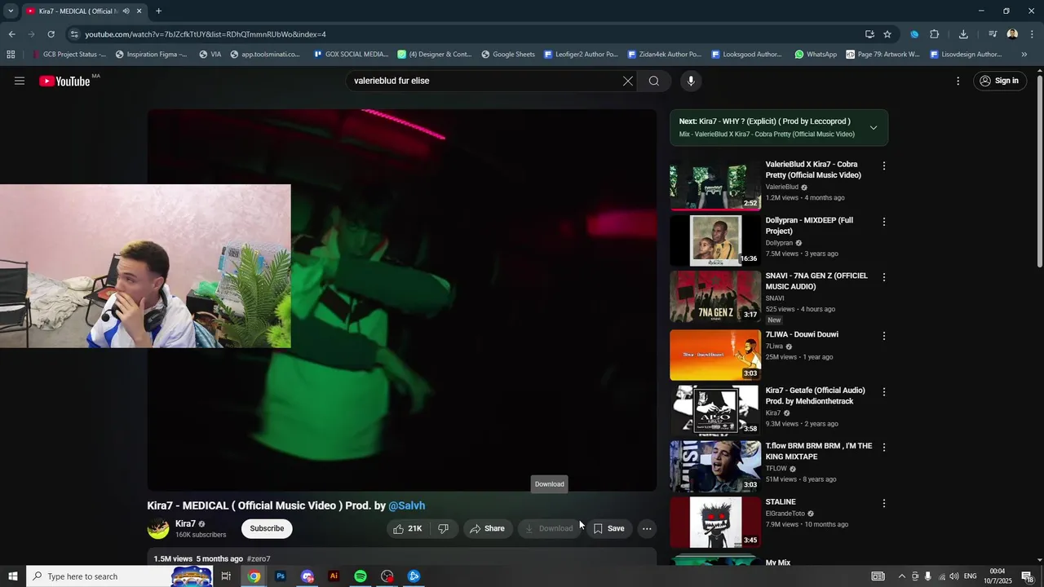This screenshot has width=1044, height=587.
Task: Sign in to YouTube
Action: pyautogui.click(x=1000, y=81)
